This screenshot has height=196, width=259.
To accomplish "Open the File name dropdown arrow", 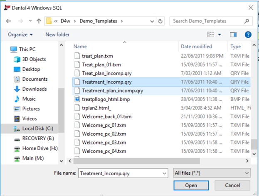I will click(x=164, y=174).
